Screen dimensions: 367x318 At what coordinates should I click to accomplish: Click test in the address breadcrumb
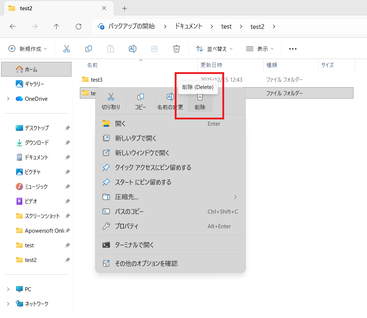pos(226,27)
